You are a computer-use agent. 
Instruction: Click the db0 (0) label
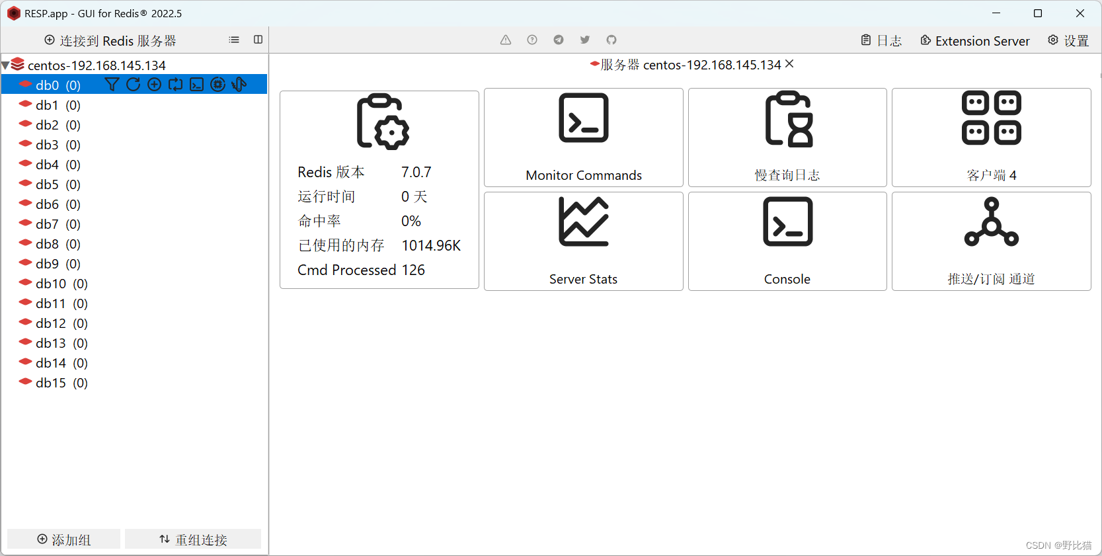(58, 85)
